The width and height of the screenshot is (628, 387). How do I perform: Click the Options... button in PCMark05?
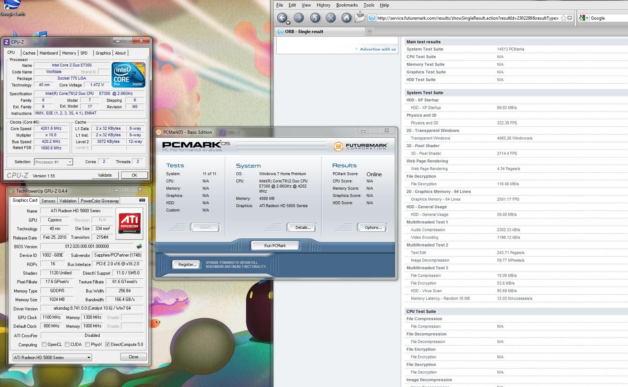pos(373,228)
